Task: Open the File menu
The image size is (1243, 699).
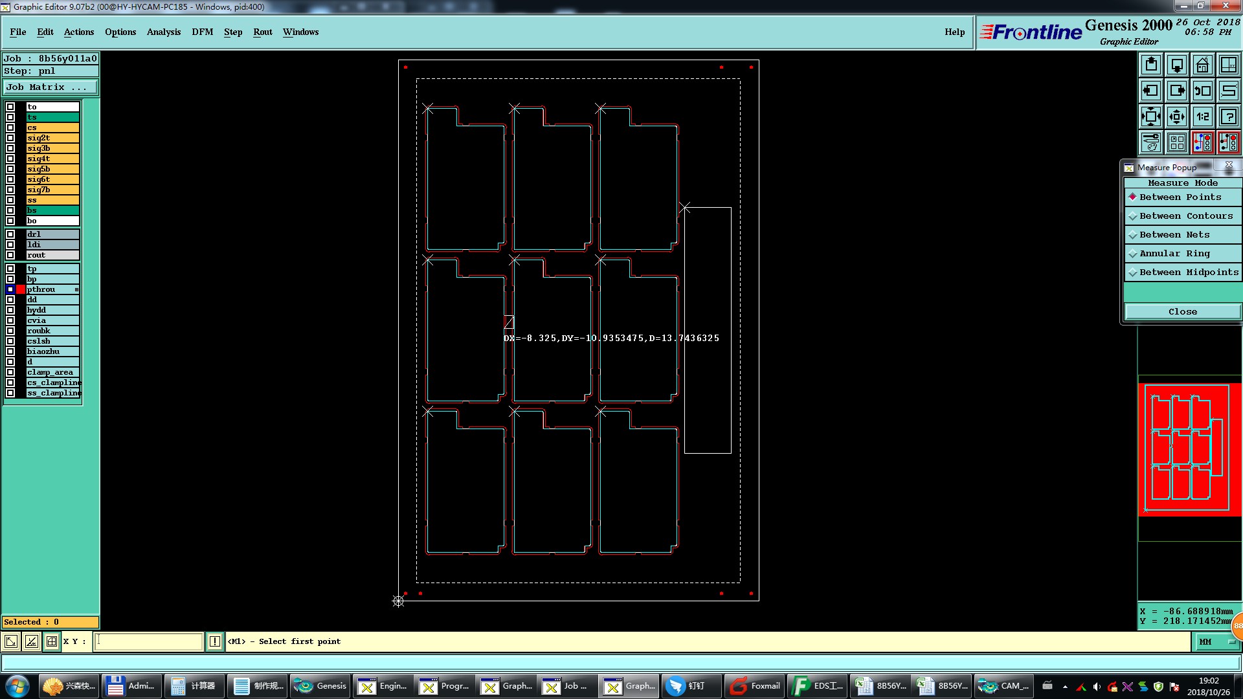Action: pyautogui.click(x=18, y=32)
